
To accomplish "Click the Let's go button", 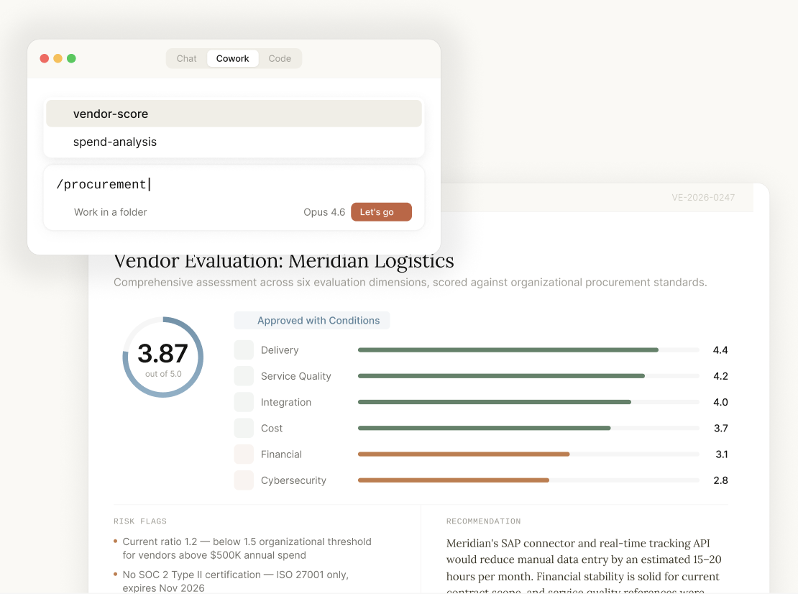I will [x=381, y=212].
